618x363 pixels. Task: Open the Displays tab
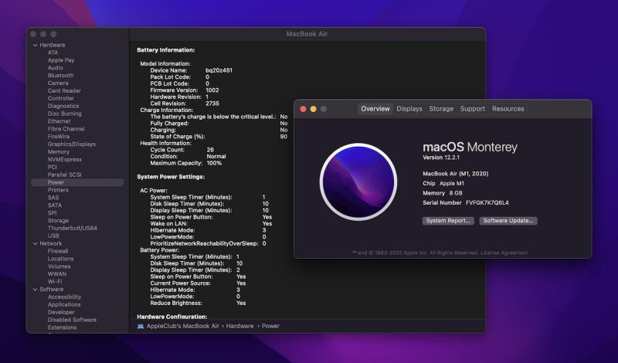[x=409, y=109]
